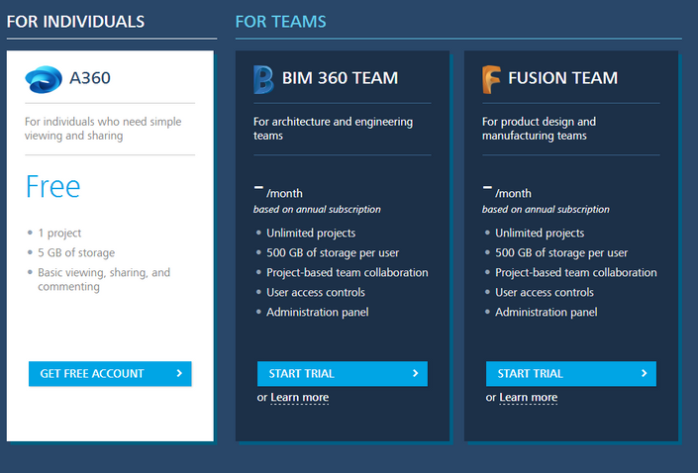The image size is (698, 473).
Task: Click Fusion 'based on annual subscription' note
Action: (546, 210)
